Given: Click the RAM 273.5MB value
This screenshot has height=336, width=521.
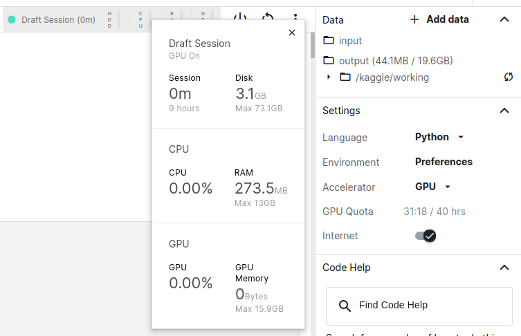Looking at the screenshot, I should point(261,189).
